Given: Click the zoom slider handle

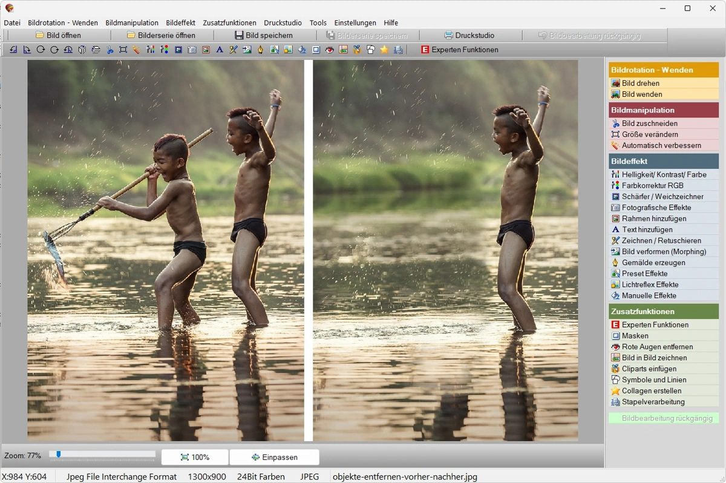Looking at the screenshot, I should point(58,454).
